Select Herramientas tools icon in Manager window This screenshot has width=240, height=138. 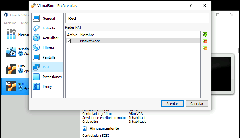click(11, 34)
